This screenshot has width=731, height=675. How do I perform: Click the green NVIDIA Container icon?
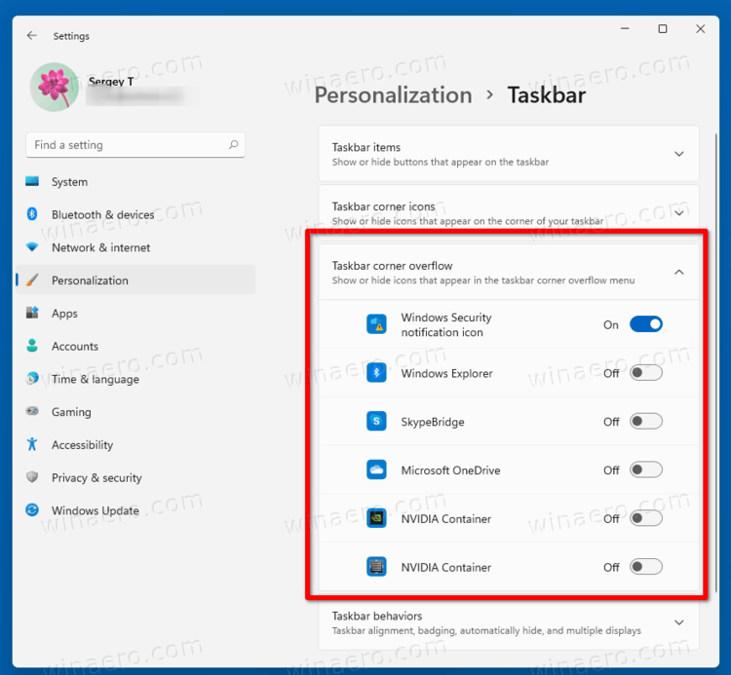click(376, 518)
